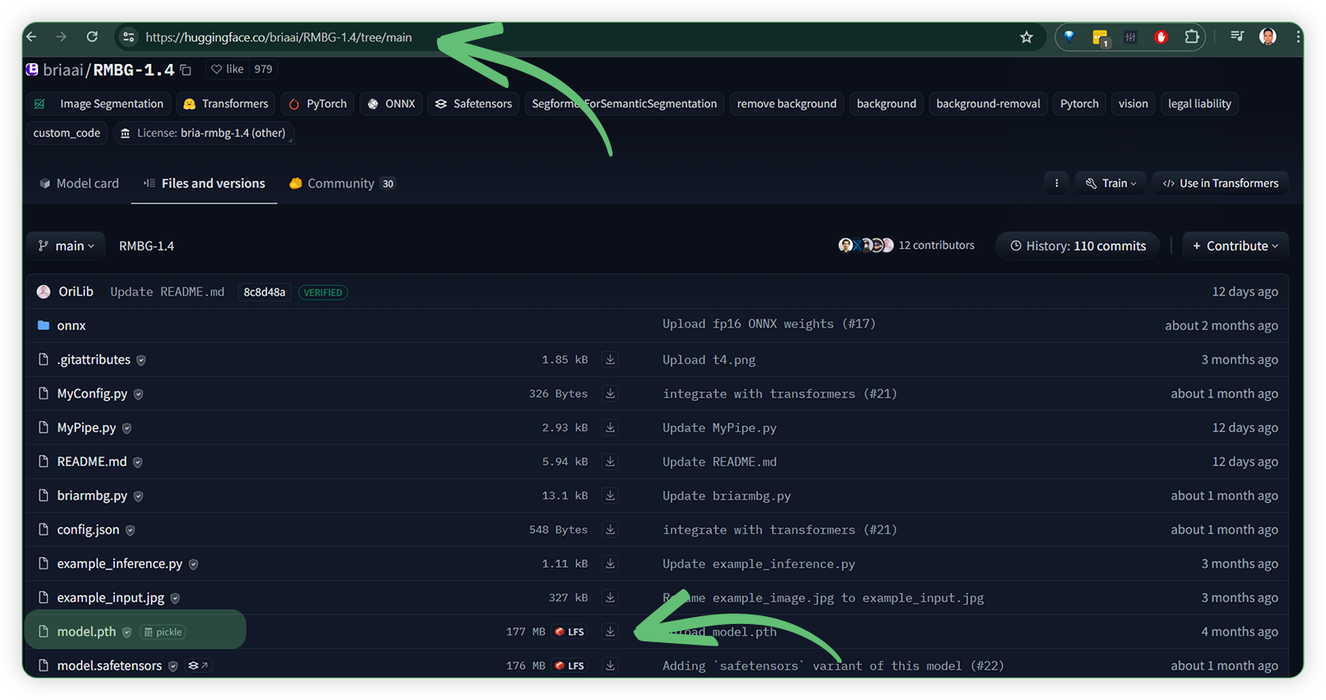
Task: Download the example_inference.py file
Action: 610,563
